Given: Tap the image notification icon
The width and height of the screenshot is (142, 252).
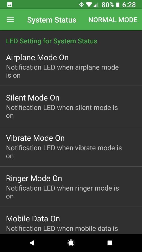Looking at the screenshot, I should click(x=10, y=5).
